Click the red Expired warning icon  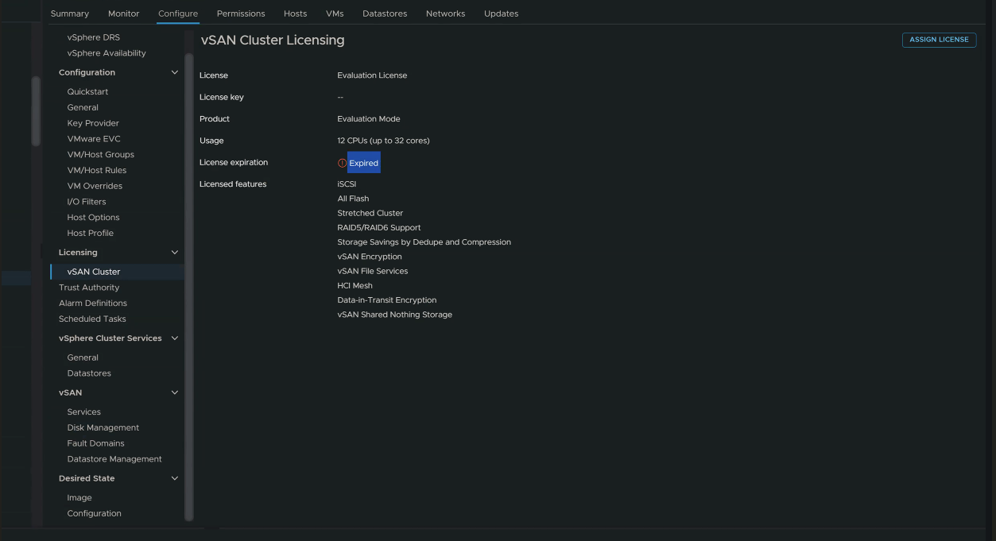point(342,163)
